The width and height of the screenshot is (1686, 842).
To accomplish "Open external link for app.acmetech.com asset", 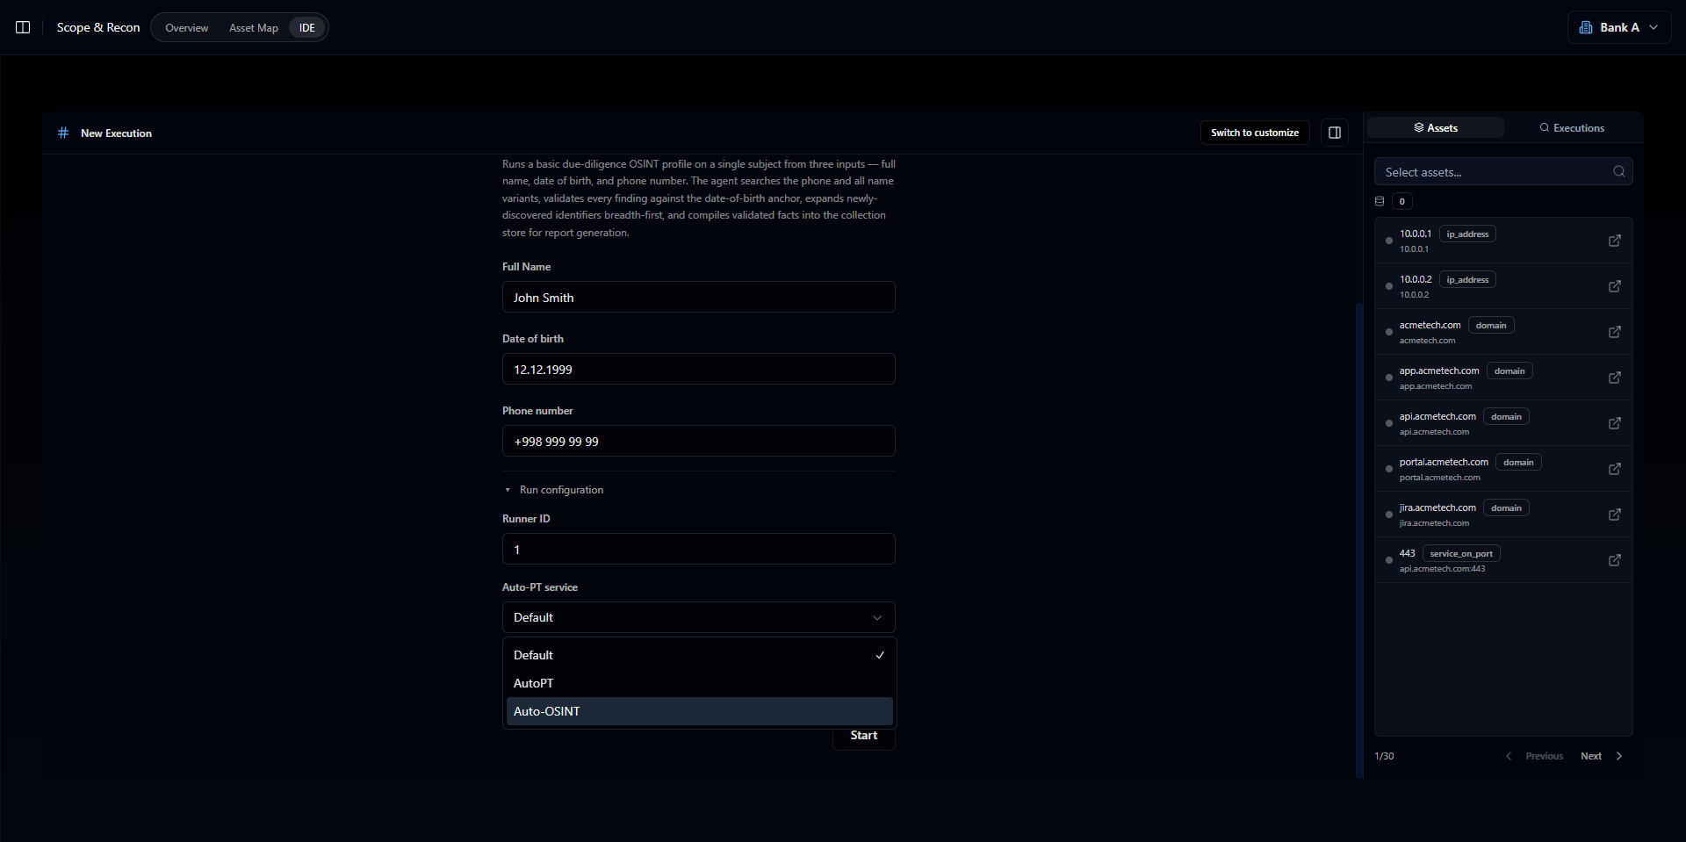I will (x=1615, y=378).
